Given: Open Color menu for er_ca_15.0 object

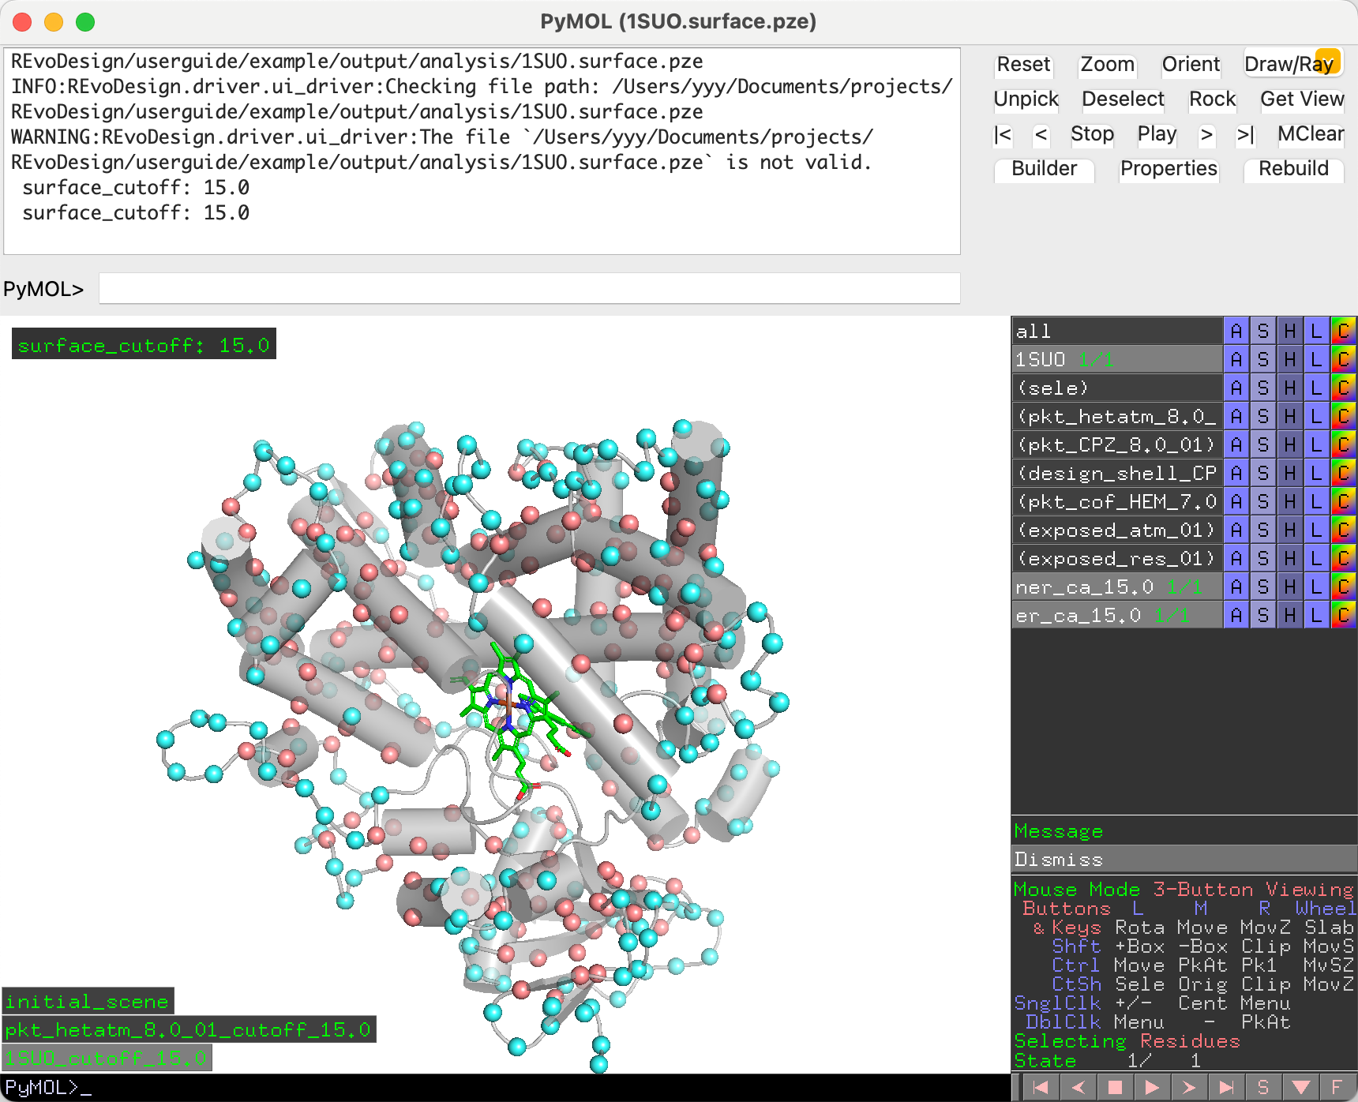Looking at the screenshot, I should 1343,615.
